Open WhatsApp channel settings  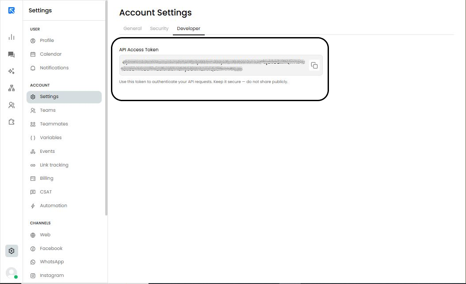pos(52,262)
